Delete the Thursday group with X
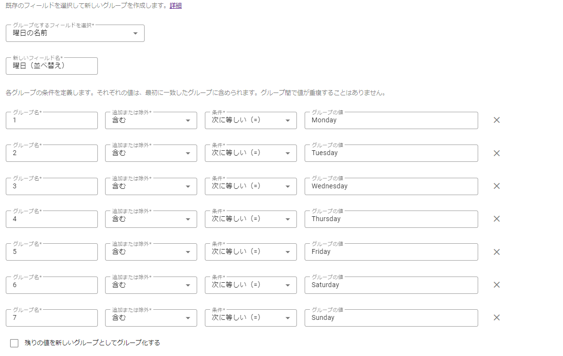 point(496,219)
